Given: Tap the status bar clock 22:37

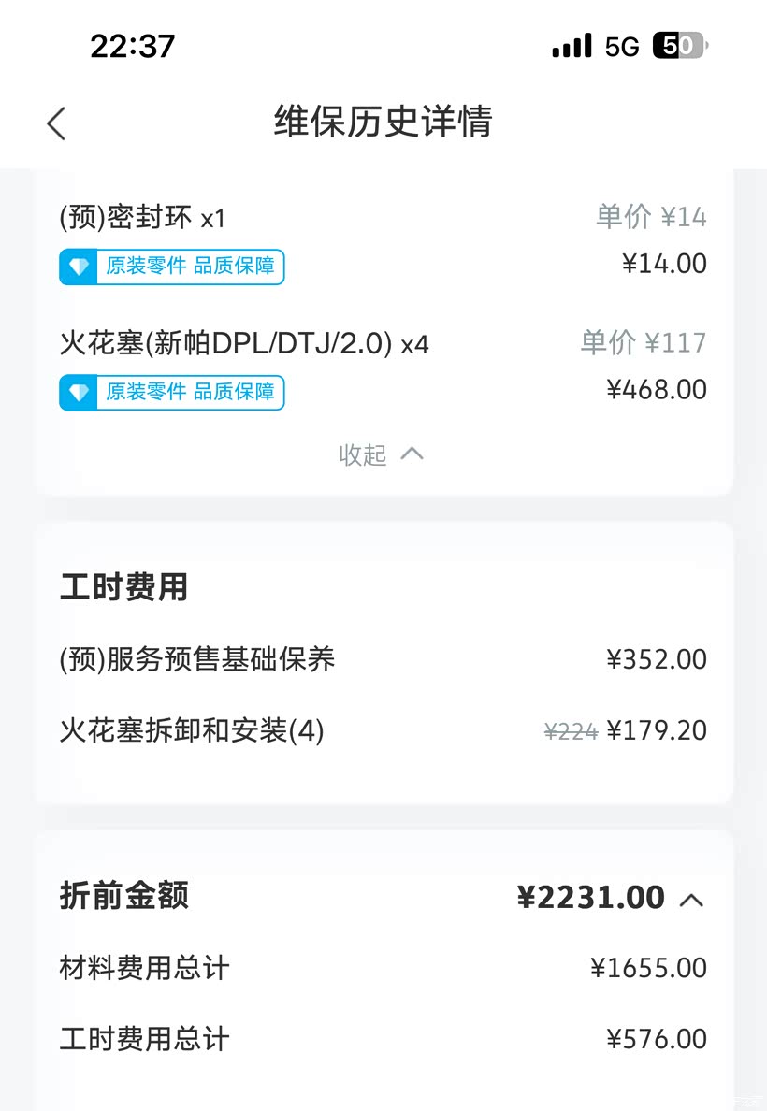Looking at the screenshot, I should [x=132, y=46].
